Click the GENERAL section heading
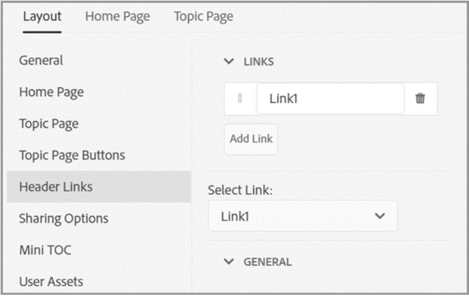Image resolution: width=469 pixels, height=296 pixels. tap(267, 262)
